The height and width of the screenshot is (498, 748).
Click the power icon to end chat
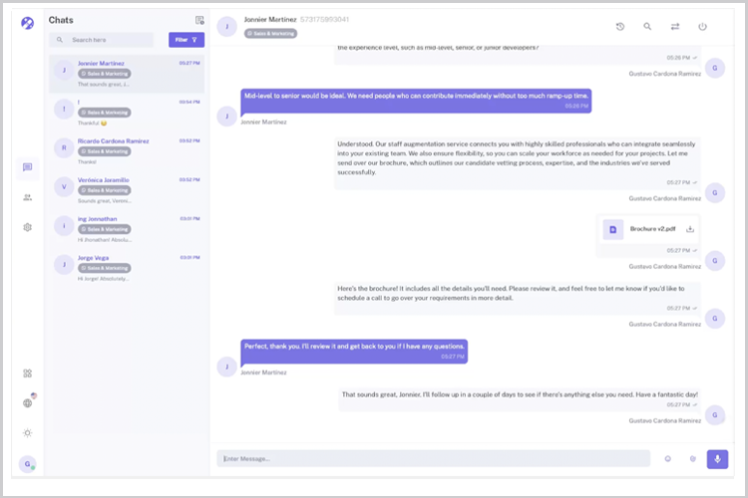(702, 27)
